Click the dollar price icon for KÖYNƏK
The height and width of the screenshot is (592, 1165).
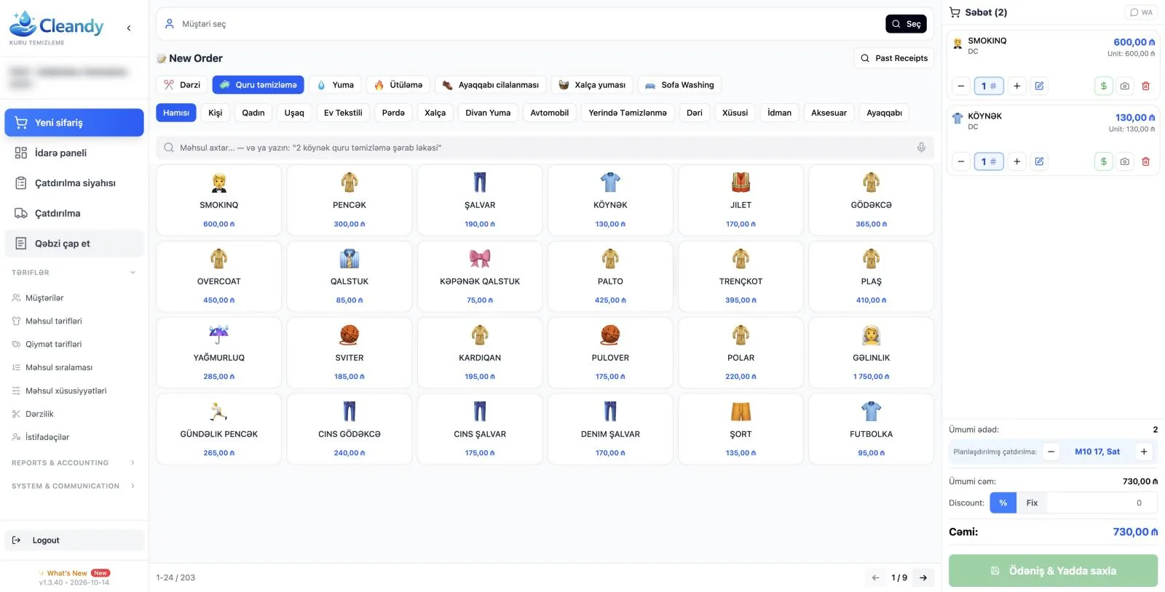click(1103, 161)
